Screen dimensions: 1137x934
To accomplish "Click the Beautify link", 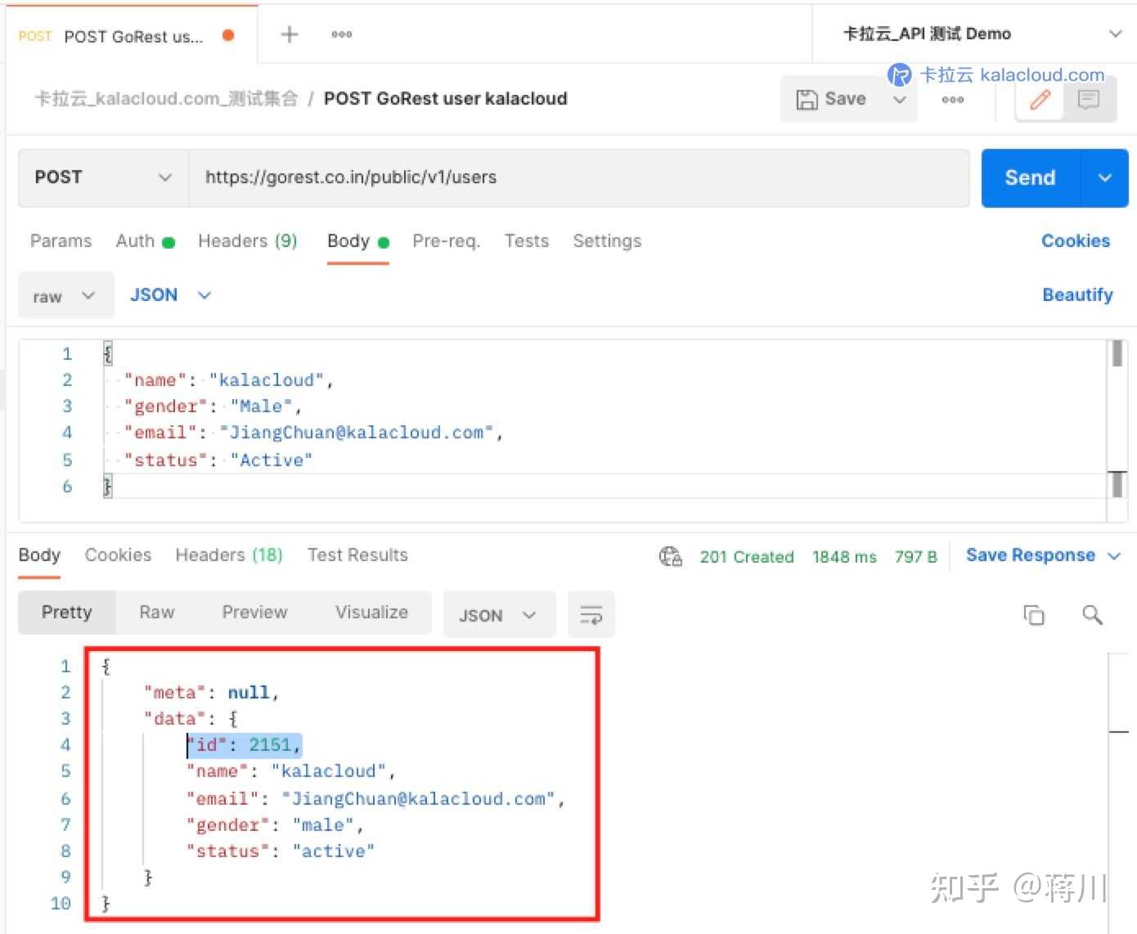I will pyautogui.click(x=1078, y=294).
